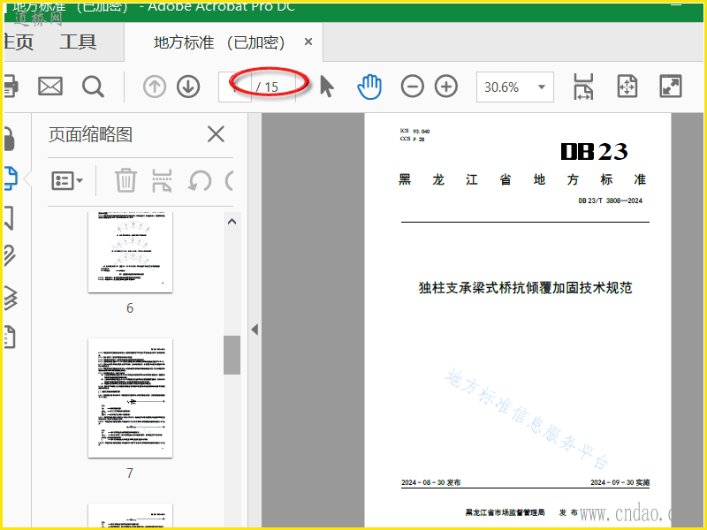
Task: Rotate pages counterclockwise icon
Action: coord(200,181)
